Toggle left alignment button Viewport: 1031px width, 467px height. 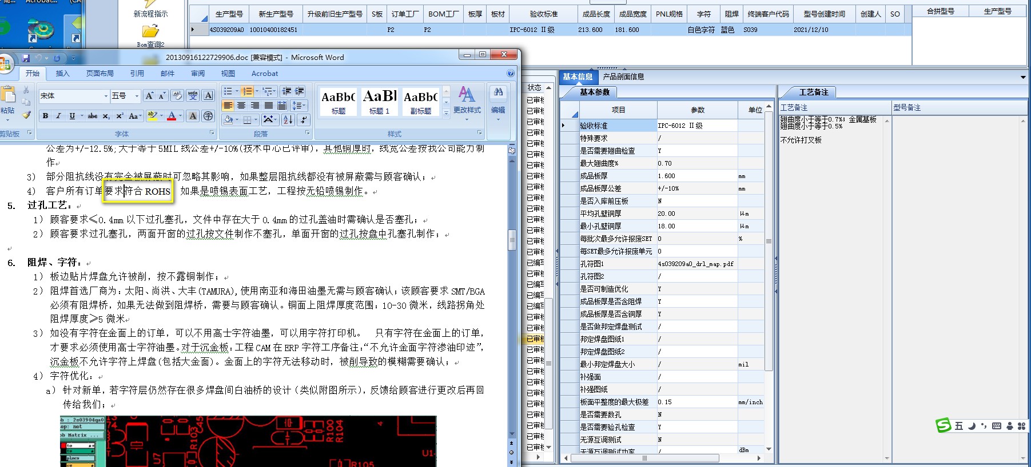pyautogui.click(x=228, y=106)
